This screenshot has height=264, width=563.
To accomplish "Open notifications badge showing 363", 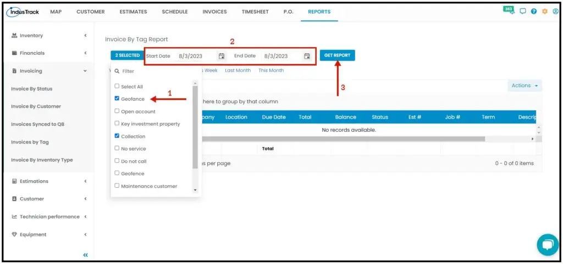I will click(509, 10).
